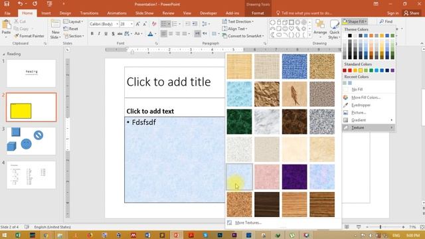
Task: Select the purple mesh texture
Action: point(294,177)
